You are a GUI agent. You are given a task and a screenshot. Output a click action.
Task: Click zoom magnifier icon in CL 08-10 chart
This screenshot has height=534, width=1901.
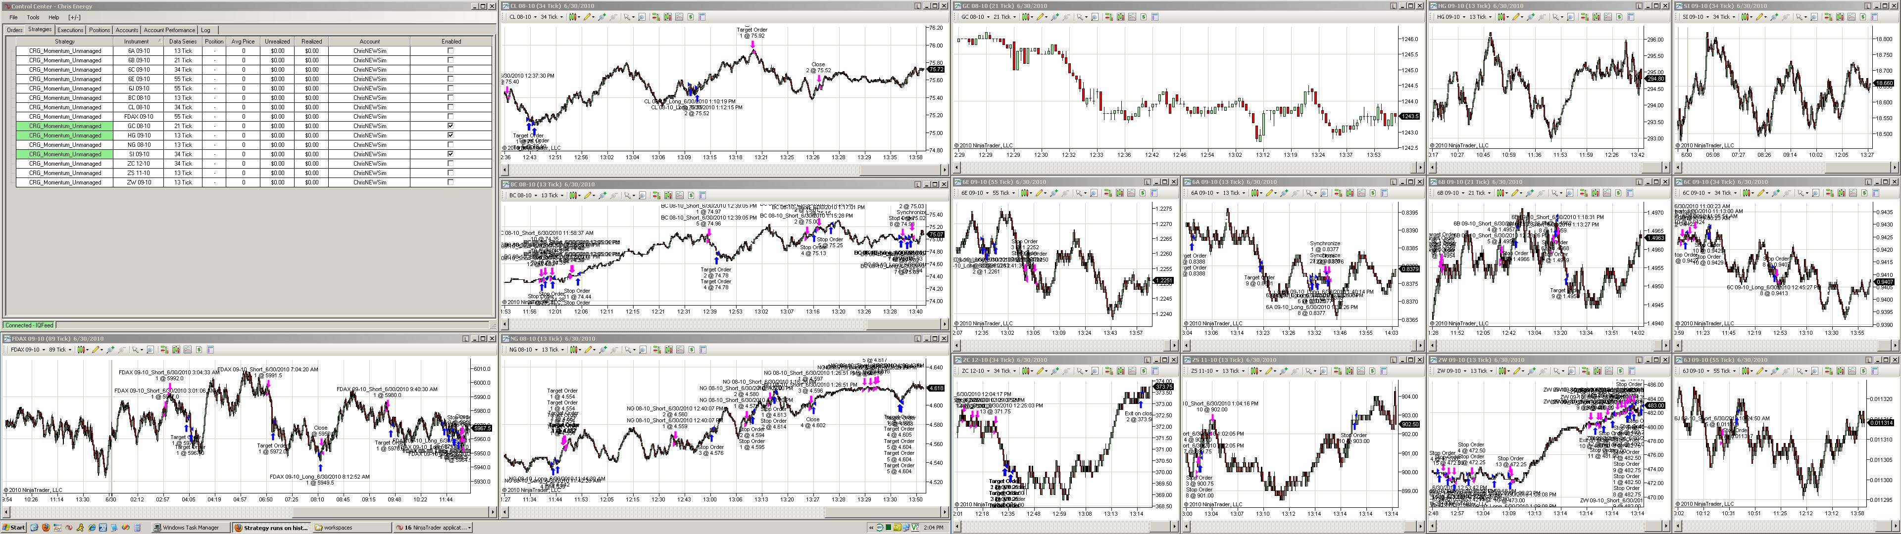pos(602,17)
